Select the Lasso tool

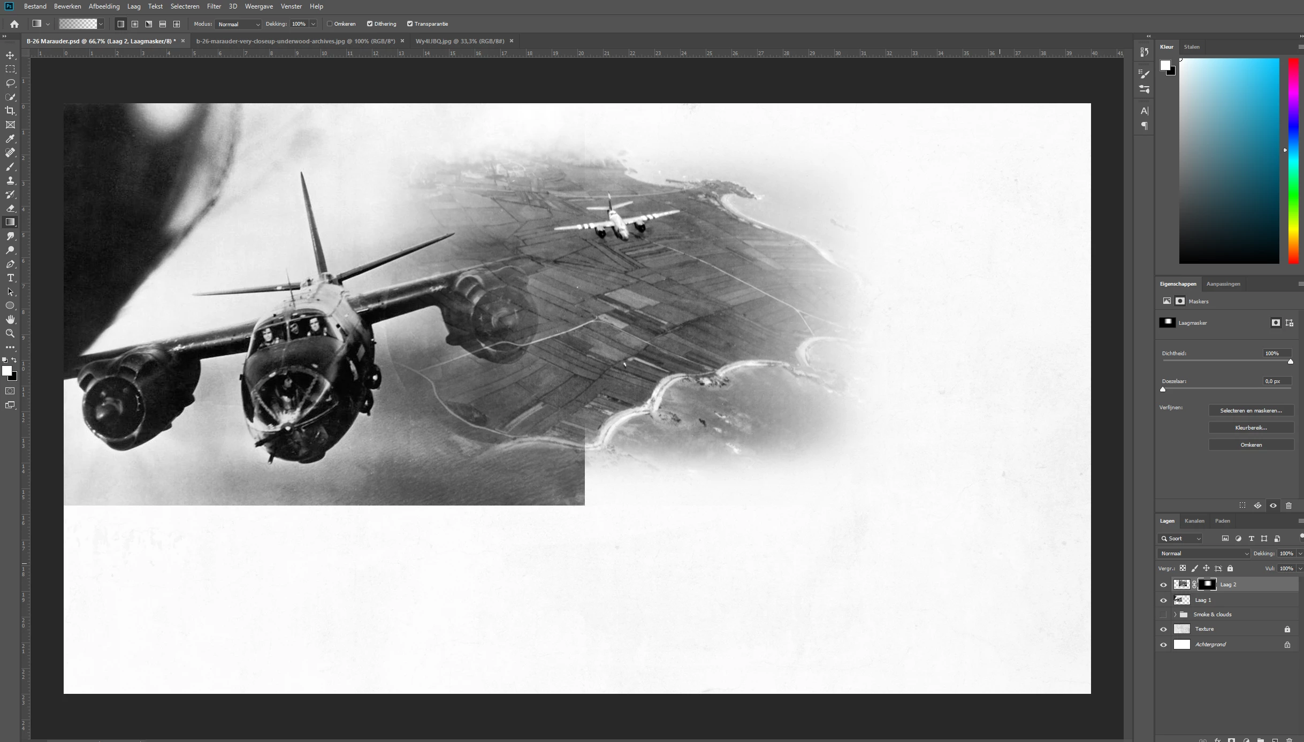(x=10, y=83)
